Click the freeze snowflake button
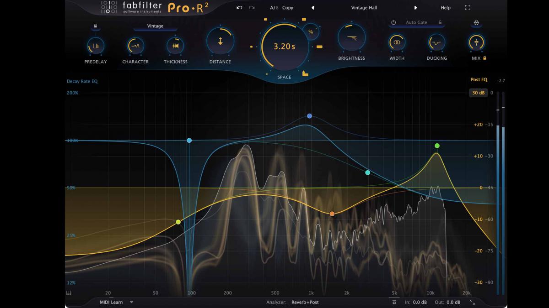The height and width of the screenshot is (308, 549). point(476,23)
